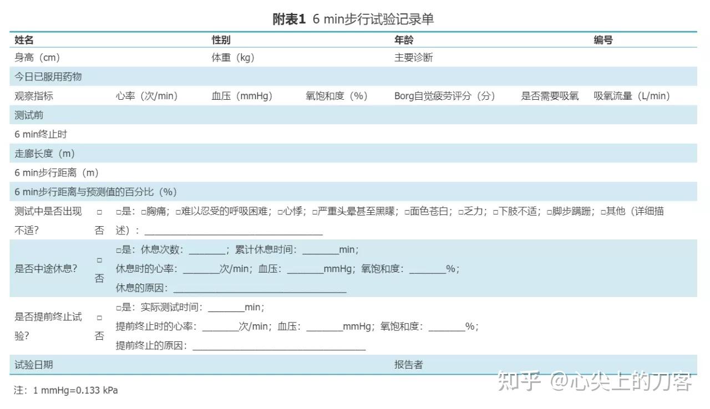
Task: Click the 走廊长度（m）row label
Action: (x=44, y=154)
